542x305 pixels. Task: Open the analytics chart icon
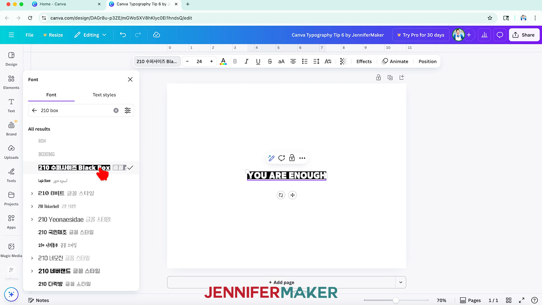tap(484, 35)
